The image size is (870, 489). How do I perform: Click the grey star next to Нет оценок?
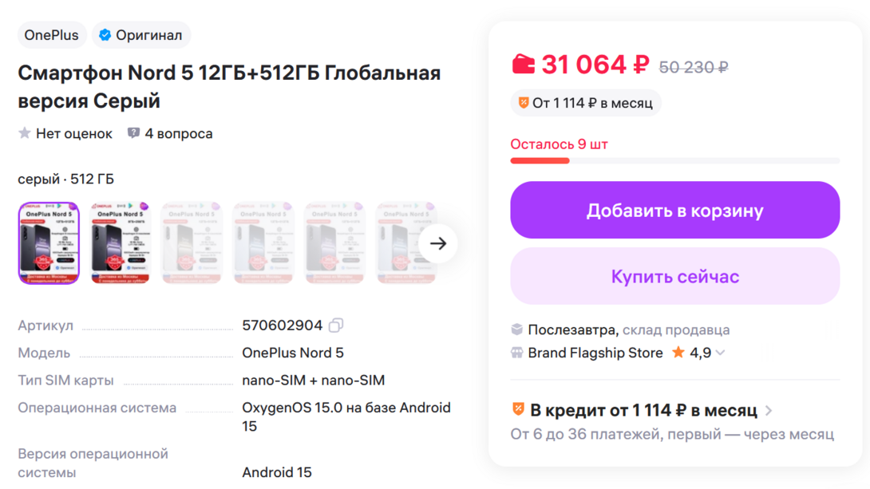click(x=25, y=133)
